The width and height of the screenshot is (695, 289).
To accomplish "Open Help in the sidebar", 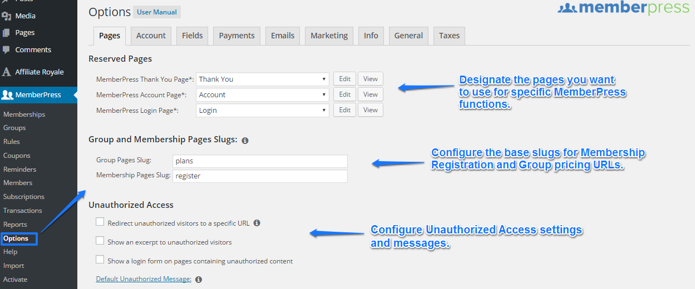I will pos(10,252).
